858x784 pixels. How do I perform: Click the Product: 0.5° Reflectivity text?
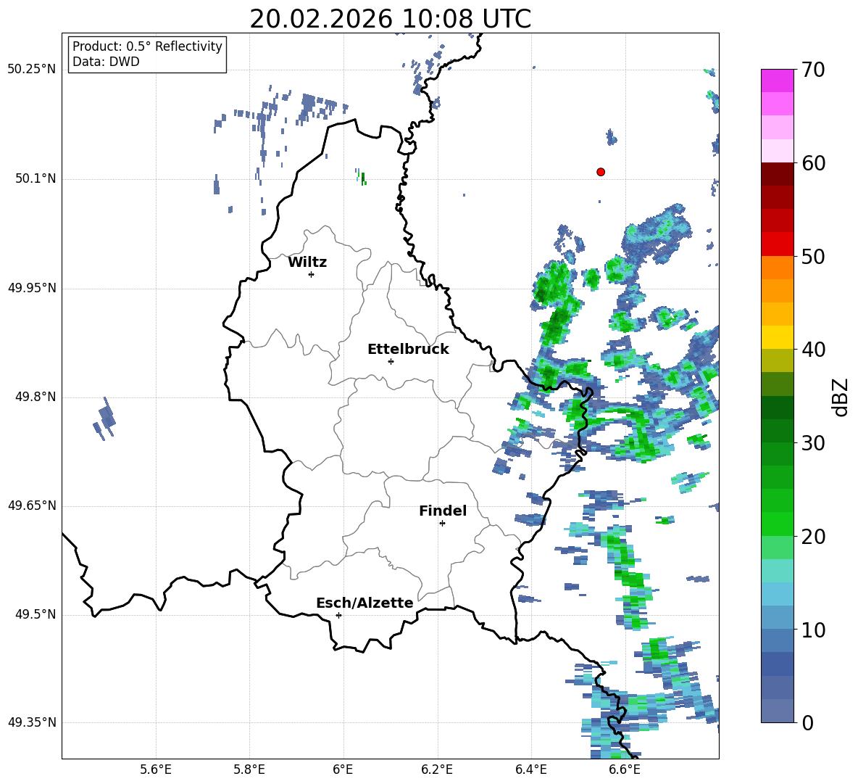(x=147, y=46)
